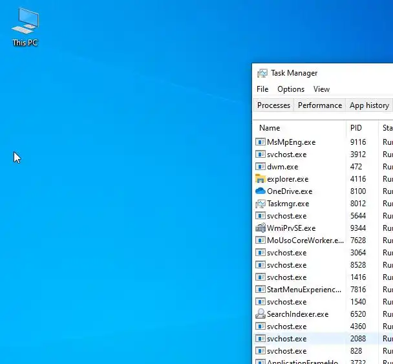This screenshot has height=364, width=393.
Task: Open the File menu
Action: (262, 89)
